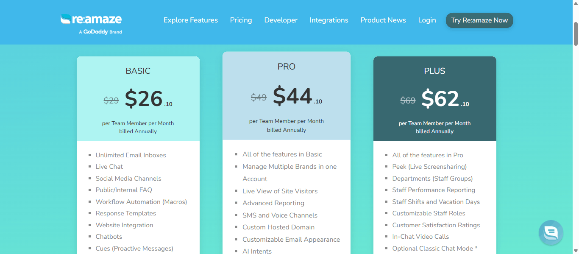Click the $44 Pro price
This screenshot has height=254, width=579.
coord(292,96)
